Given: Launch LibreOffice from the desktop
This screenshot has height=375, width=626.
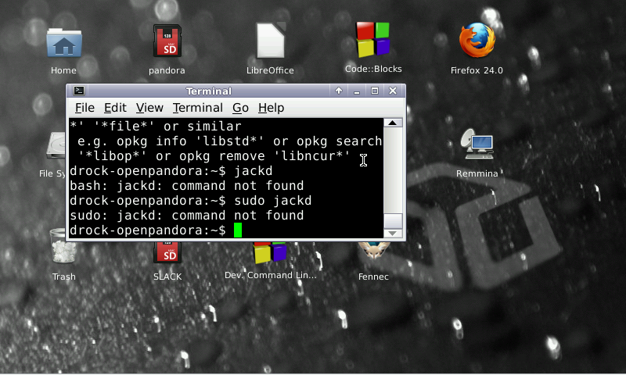Looking at the screenshot, I should point(270,43).
